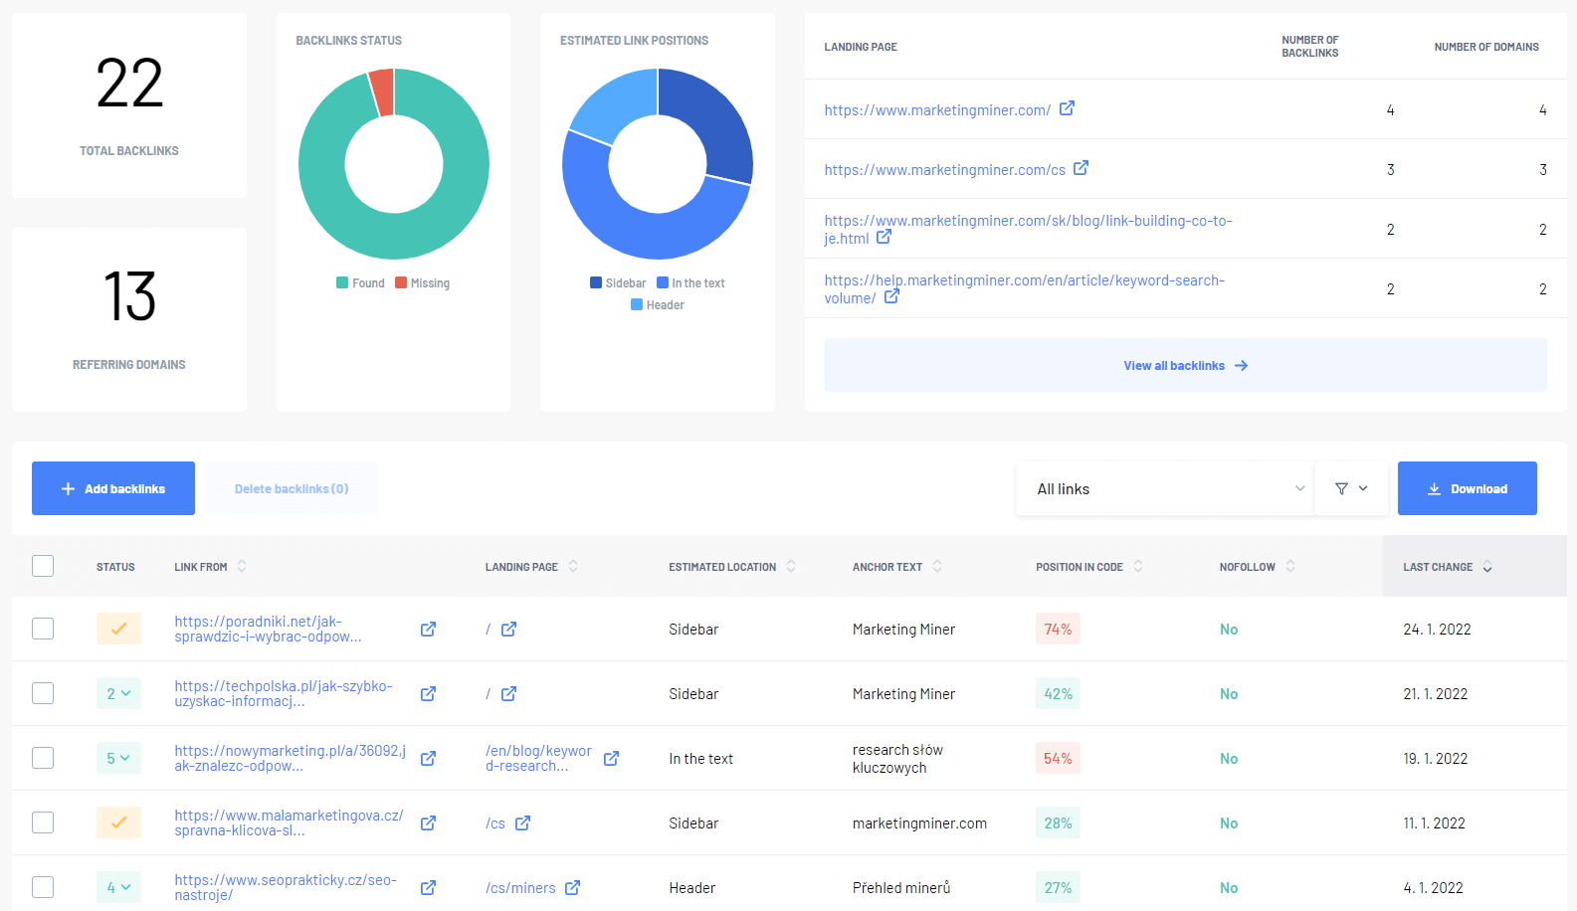
Task: Toggle Sidebar legend swatch in Link Positions
Action: (x=596, y=283)
